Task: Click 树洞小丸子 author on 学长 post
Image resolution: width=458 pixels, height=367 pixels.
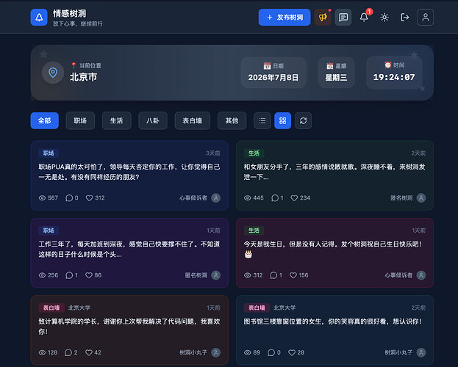Action: 193,353
